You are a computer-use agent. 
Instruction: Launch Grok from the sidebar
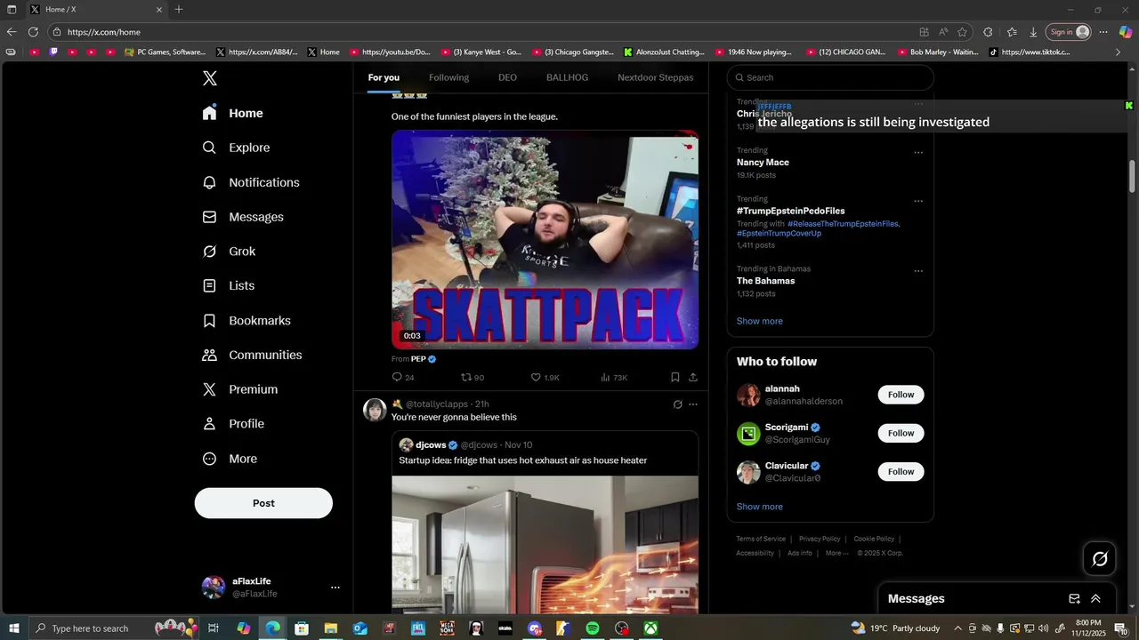230,252
